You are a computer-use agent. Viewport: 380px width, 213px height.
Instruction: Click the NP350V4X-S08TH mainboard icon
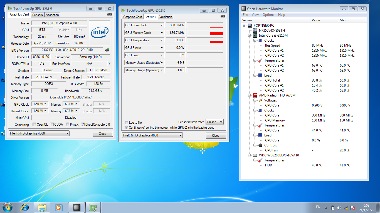255,31
